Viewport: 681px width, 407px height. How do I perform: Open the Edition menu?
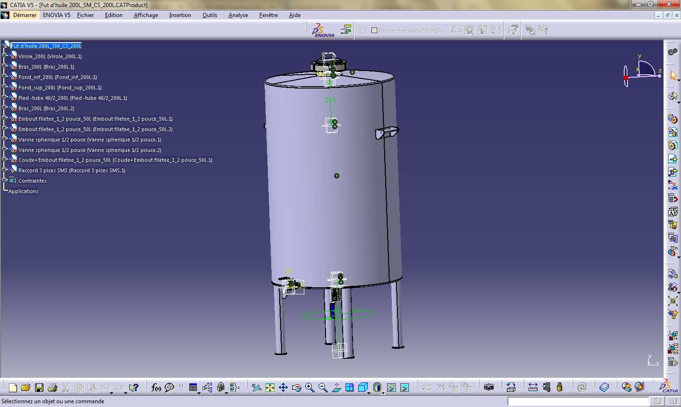pos(114,15)
